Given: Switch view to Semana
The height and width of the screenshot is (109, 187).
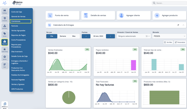Looking at the screenshot, I should click(63, 36).
